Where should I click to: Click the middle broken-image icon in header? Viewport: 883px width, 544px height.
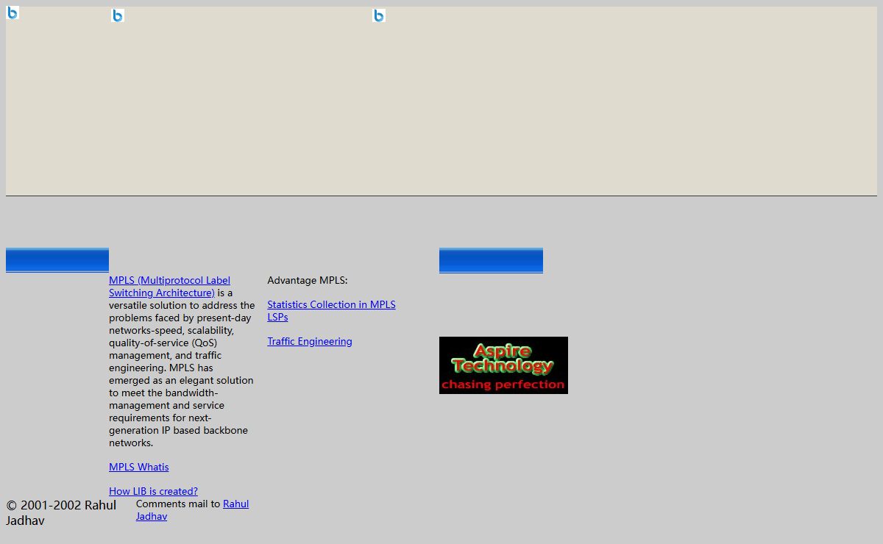pos(118,15)
